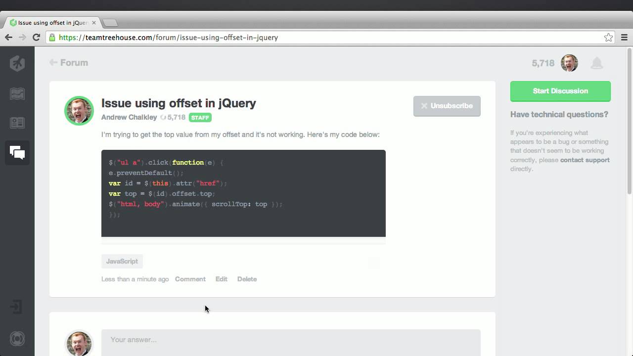Click the notifications bell icon
This screenshot has width=633, height=356.
[x=597, y=63]
